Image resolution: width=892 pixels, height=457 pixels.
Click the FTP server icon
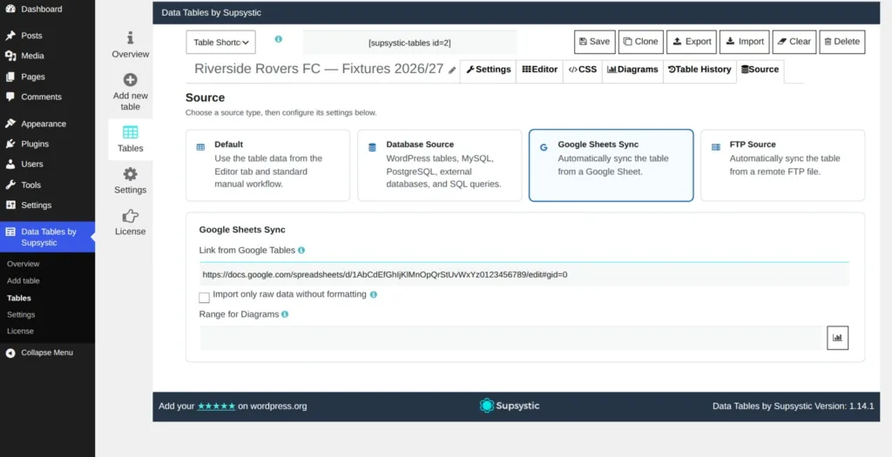pyautogui.click(x=716, y=147)
